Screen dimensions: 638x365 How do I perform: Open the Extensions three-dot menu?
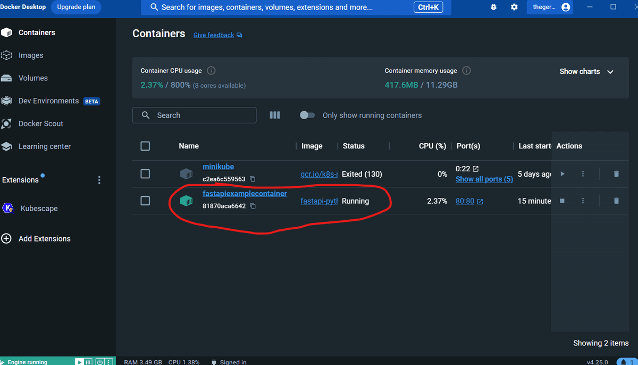point(99,180)
